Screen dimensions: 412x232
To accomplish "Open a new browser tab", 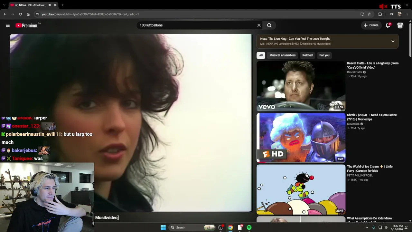I will tap(62, 5).
